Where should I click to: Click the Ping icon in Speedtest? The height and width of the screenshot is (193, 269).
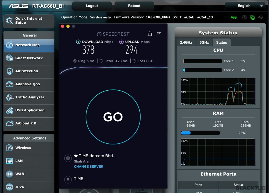[x=75, y=61]
